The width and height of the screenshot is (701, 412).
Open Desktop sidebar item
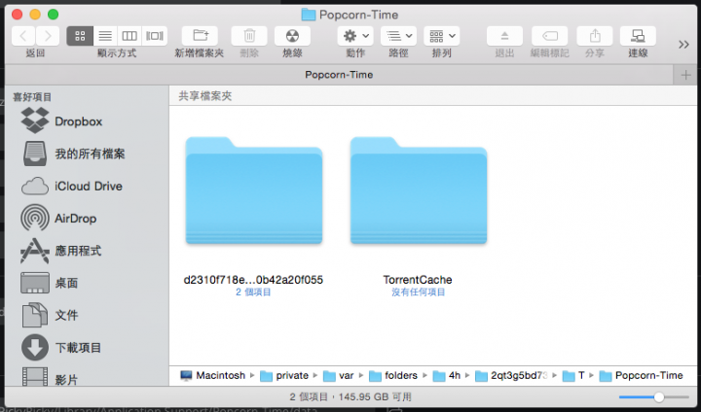pos(50,283)
